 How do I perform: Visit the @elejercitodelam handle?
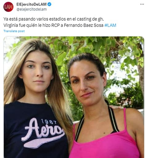(x=31, y=9)
